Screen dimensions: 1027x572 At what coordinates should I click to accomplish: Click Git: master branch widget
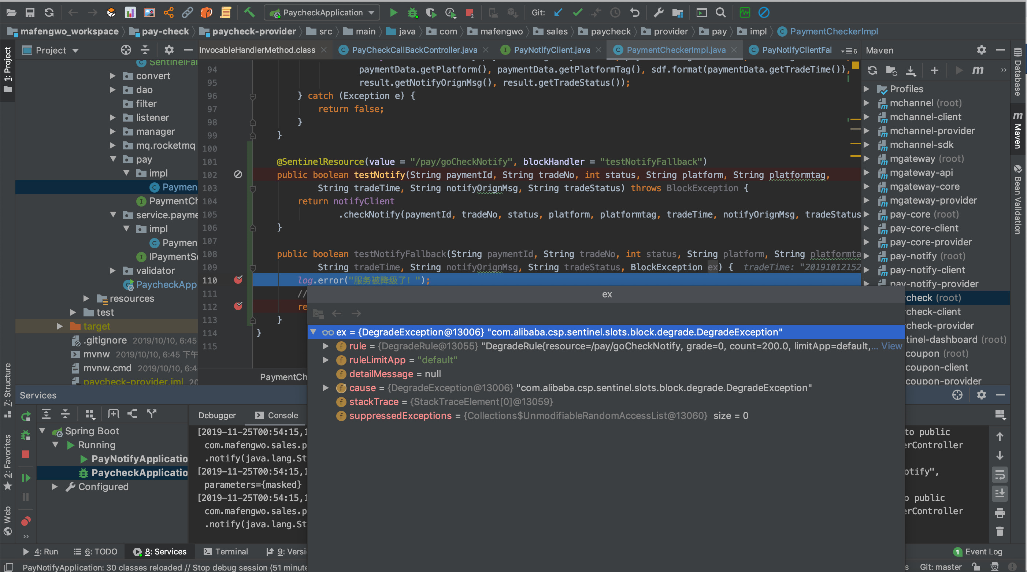pos(941,567)
